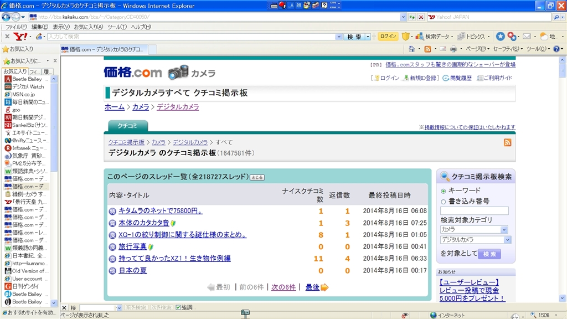The image size is (567, 319).
Task: Click the お気に入り star button
Action: [x=17, y=49]
